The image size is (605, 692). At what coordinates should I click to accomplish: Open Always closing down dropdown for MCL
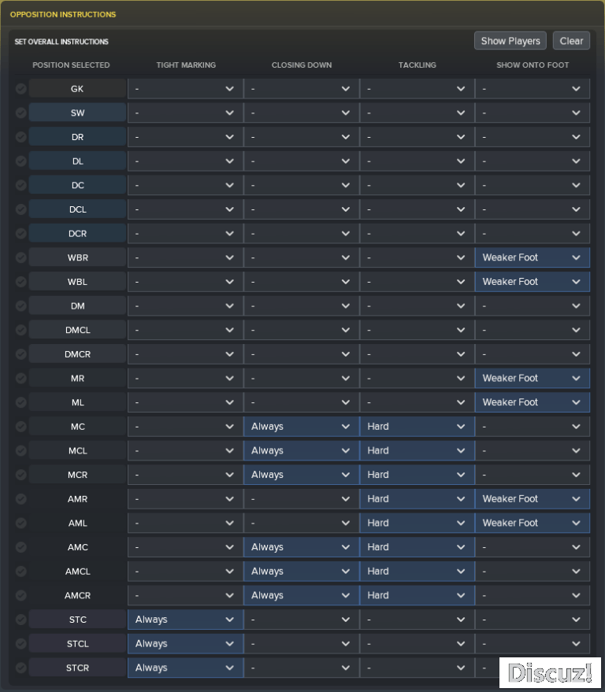tap(301, 450)
